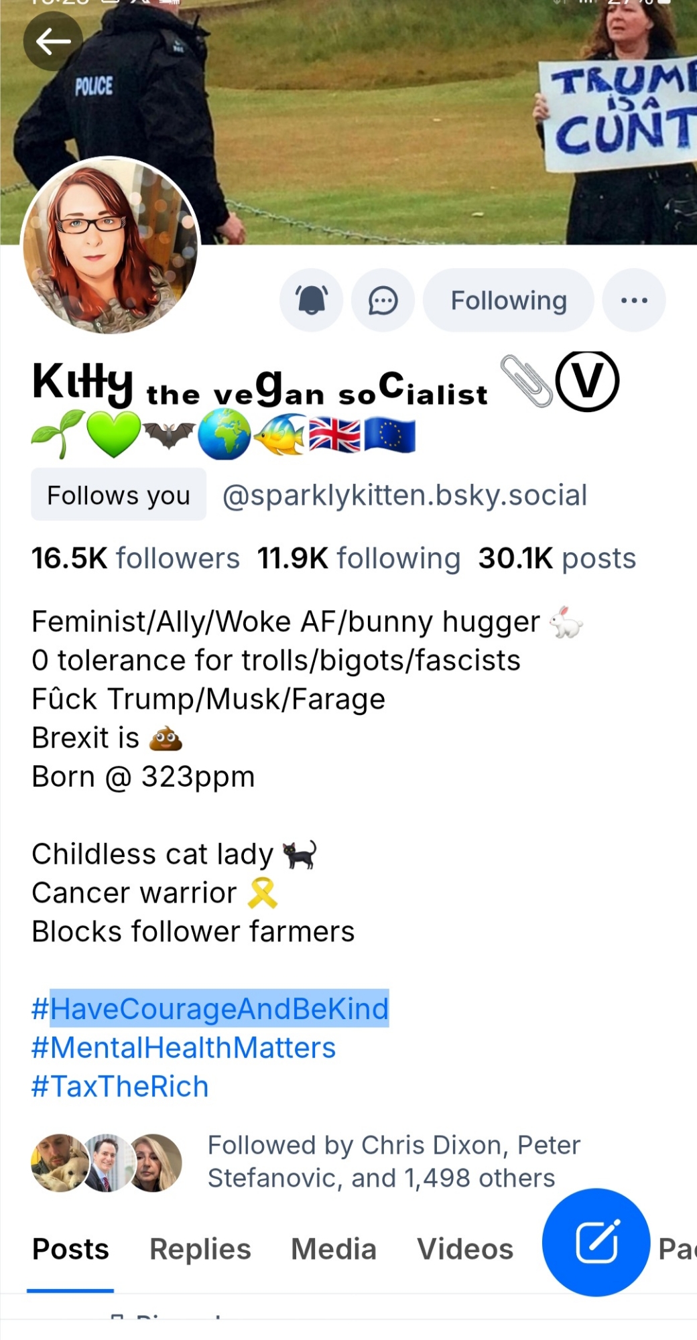Viewport: 697px width, 1340px height.
Task: Open the three-dot more options menu
Action: tap(634, 300)
